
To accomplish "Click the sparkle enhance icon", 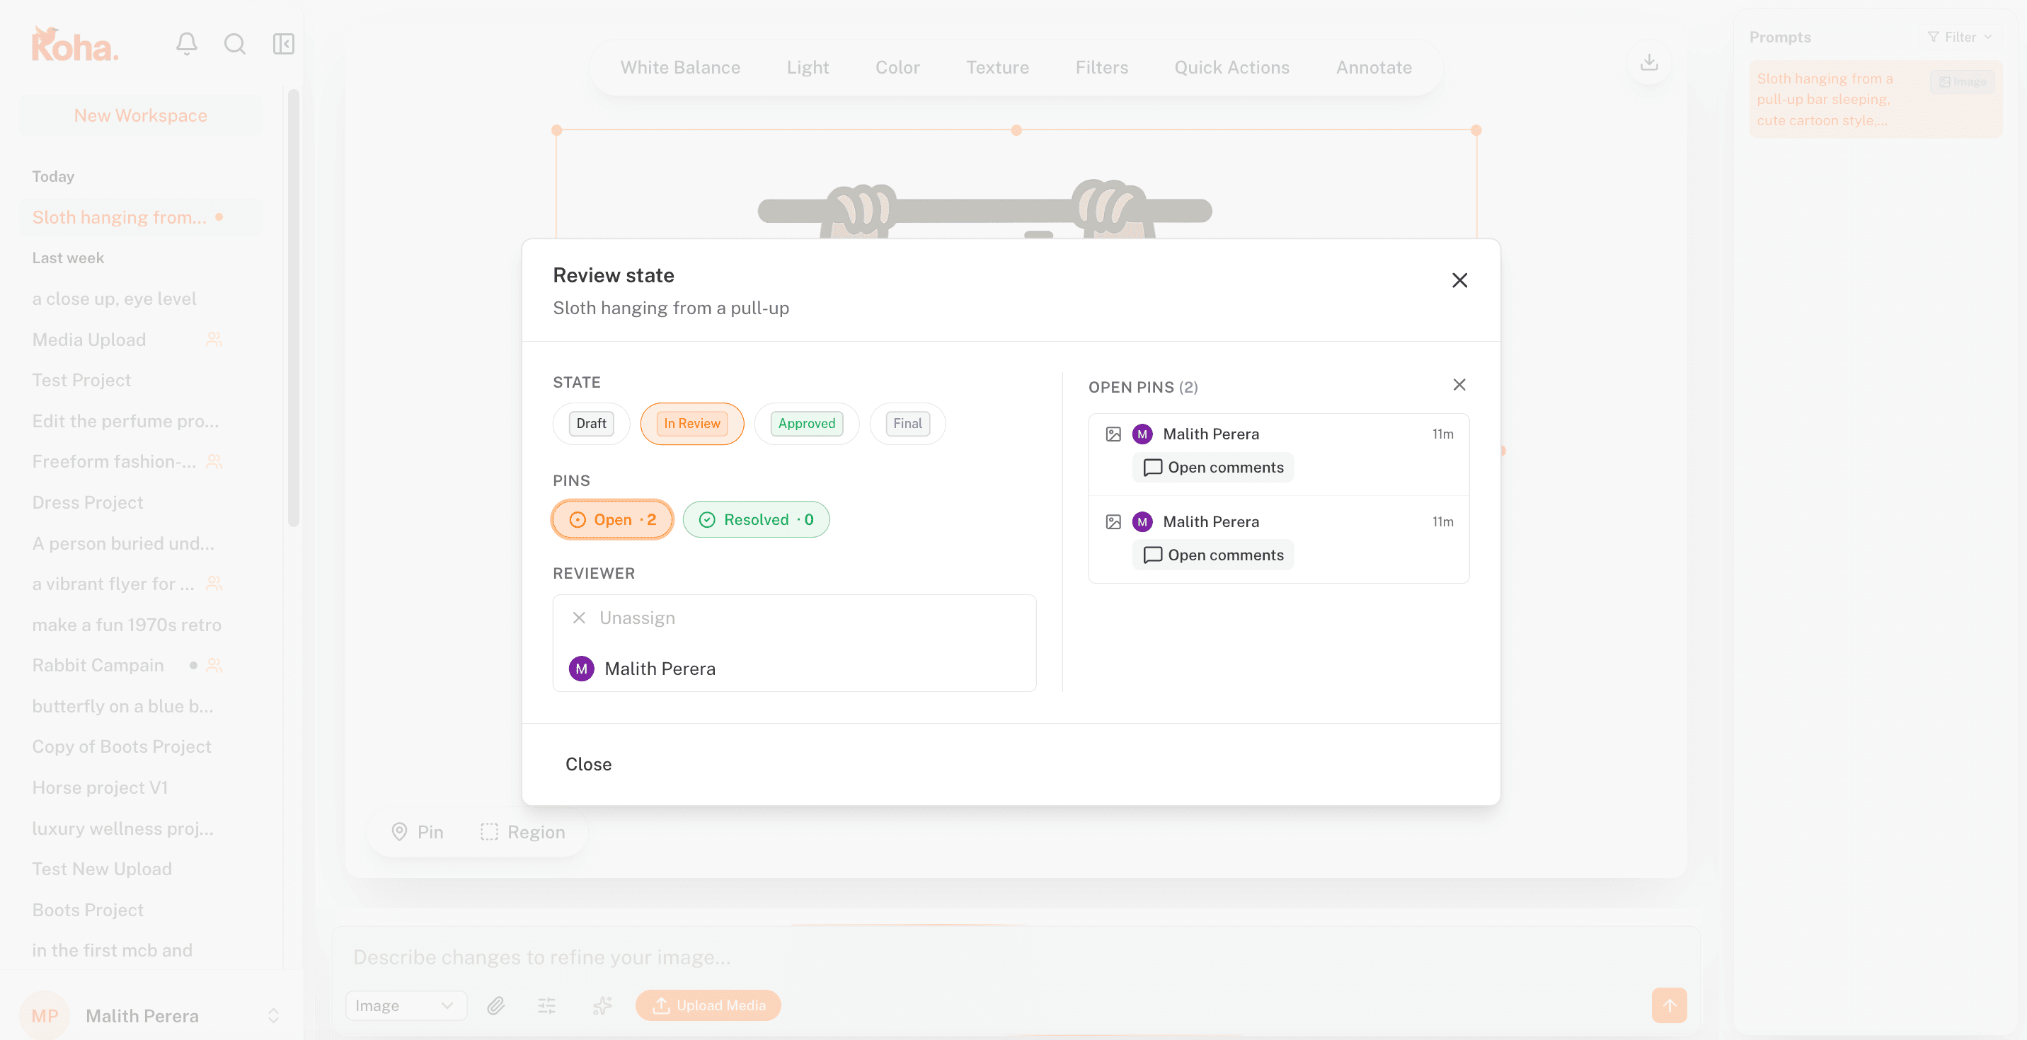I will pyautogui.click(x=602, y=1005).
